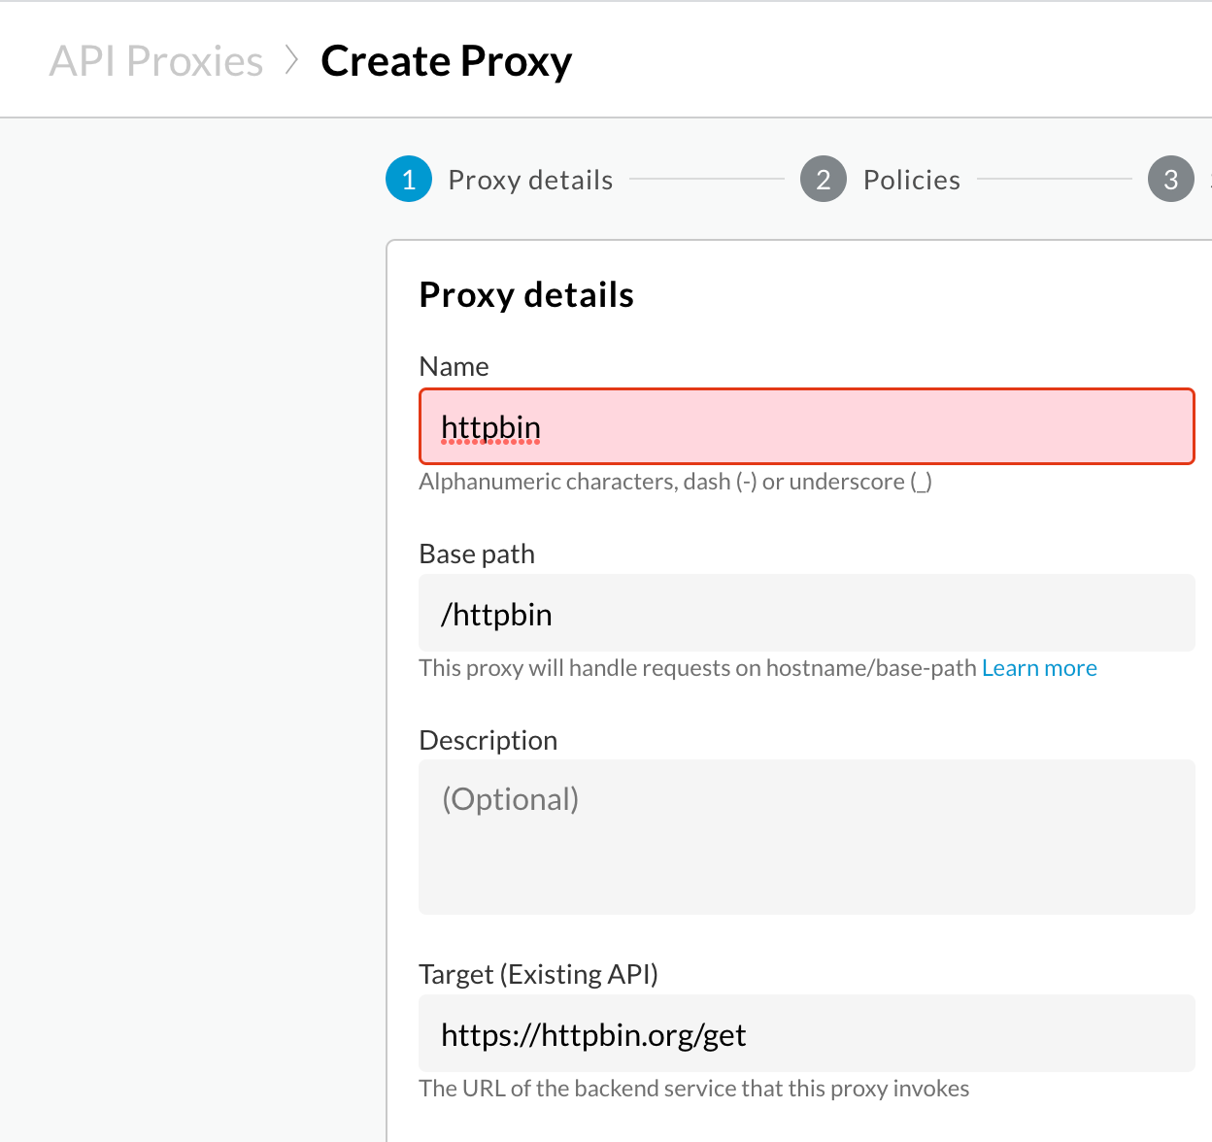Switch to the Policies step
The image size is (1212, 1142).
point(911,179)
